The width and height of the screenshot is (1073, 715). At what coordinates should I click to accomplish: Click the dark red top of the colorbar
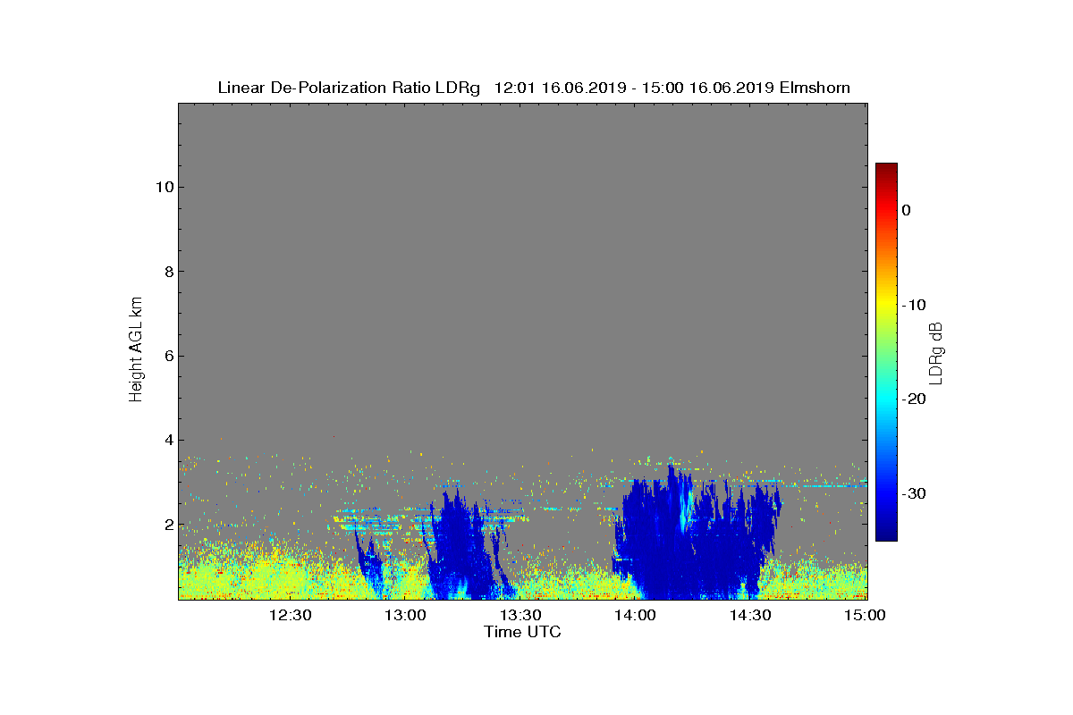(886, 170)
